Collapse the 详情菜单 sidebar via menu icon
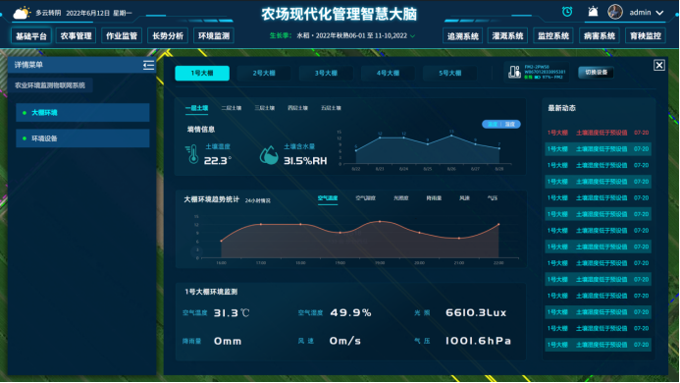This screenshot has width=680, height=383. tap(148, 65)
